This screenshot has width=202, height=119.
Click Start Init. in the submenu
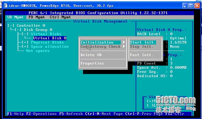[x=143, y=42]
